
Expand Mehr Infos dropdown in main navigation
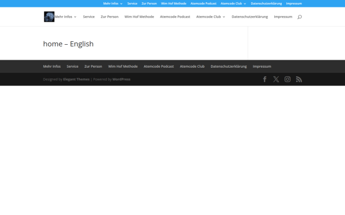pyautogui.click(x=66, y=17)
